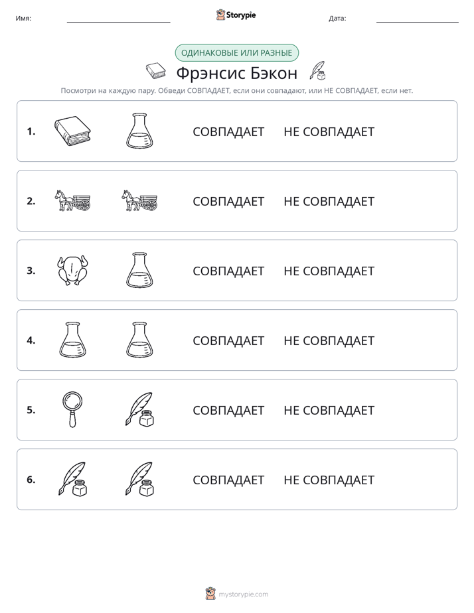This screenshot has width=474, height=613.
Task: Click the book icon in row 1
Action: (x=72, y=131)
